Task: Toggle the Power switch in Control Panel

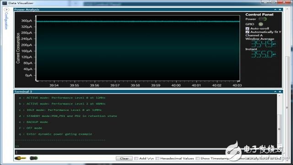Action: (262, 19)
